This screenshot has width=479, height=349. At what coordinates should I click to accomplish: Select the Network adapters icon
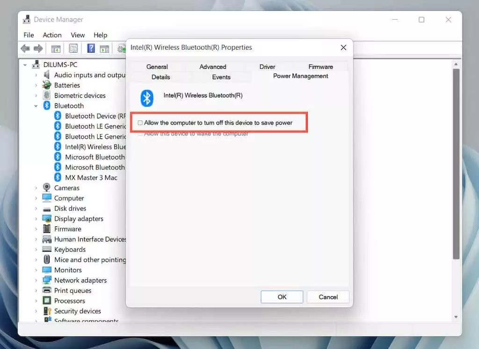47,280
